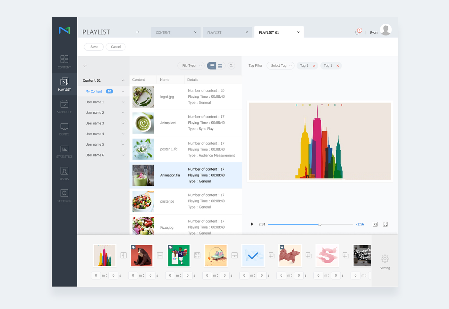This screenshot has height=309, width=449.
Task: Select the football player timeline thumbnail
Action: pos(179,256)
